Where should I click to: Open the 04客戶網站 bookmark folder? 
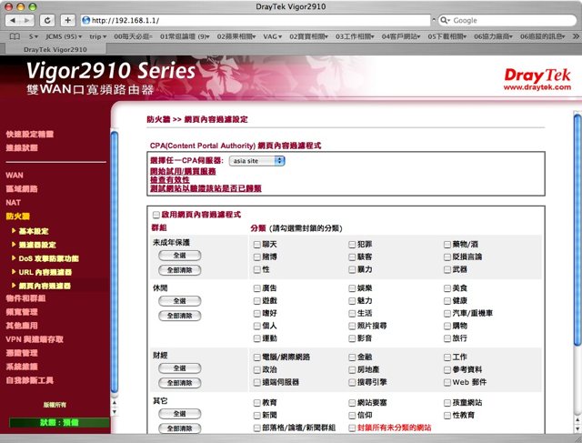[401, 36]
